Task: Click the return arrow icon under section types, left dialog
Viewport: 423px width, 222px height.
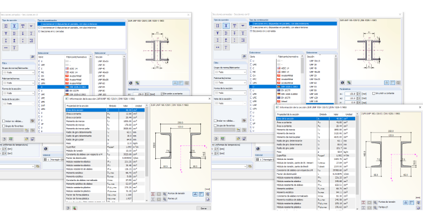Action: pyautogui.click(x=32, y=57)
